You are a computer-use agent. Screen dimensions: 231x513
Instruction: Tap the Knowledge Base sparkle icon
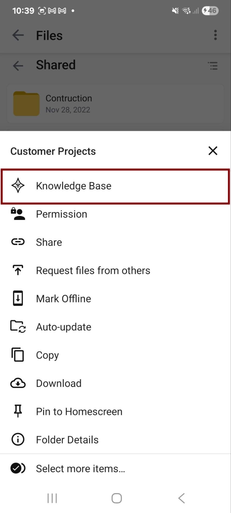point(18,186)
